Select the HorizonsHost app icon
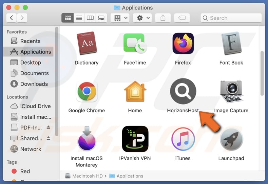The width and height of the screenshot is (268, 184). click(x=183, y=91)
